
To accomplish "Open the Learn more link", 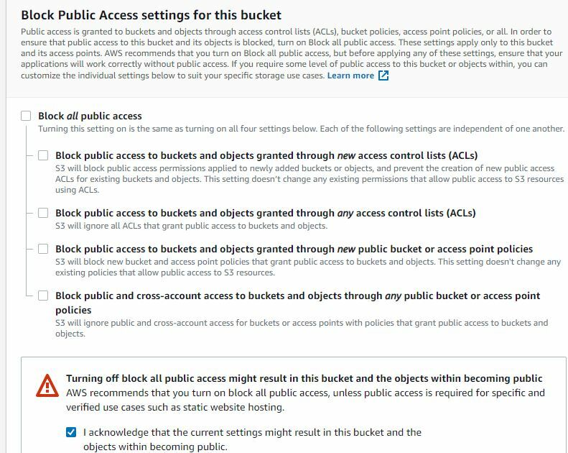I will 350,75.
